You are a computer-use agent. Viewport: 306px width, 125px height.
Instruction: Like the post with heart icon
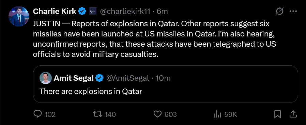click(x=158, y=114)
